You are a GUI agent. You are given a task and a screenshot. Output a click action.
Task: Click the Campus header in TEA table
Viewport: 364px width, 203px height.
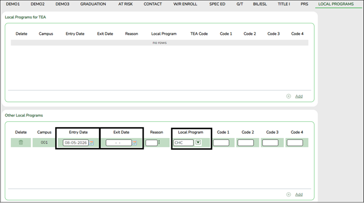point(46,34)
